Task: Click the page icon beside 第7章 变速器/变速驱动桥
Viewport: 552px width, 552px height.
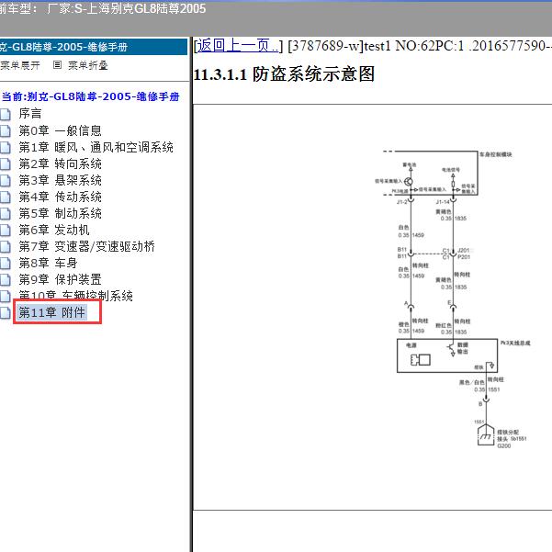Action: click(5, 246)
